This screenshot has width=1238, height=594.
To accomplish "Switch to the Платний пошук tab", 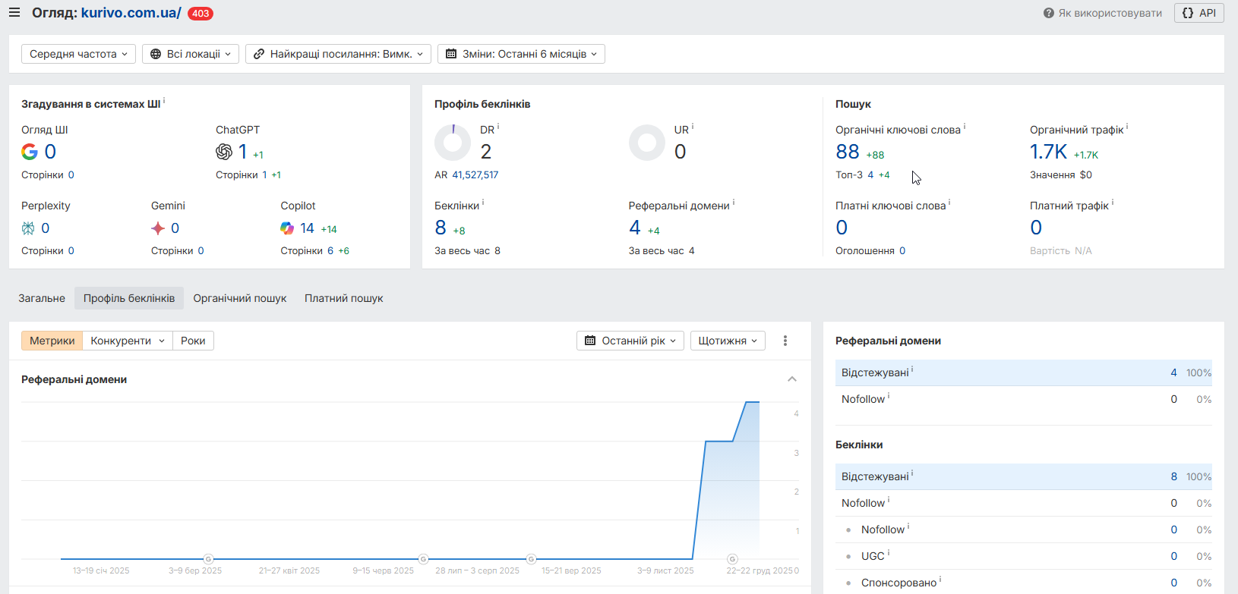I will 343,298.
